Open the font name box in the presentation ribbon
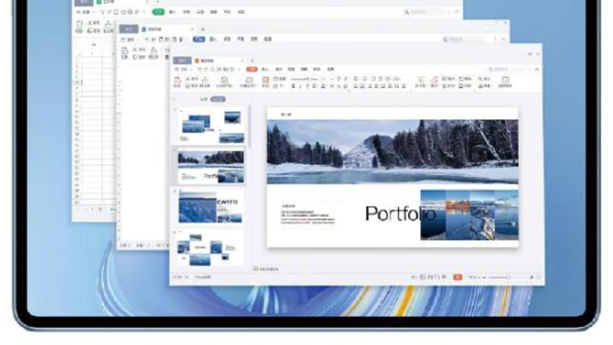Viewport: 613px width, 345px height. click(x=305, y=79)
